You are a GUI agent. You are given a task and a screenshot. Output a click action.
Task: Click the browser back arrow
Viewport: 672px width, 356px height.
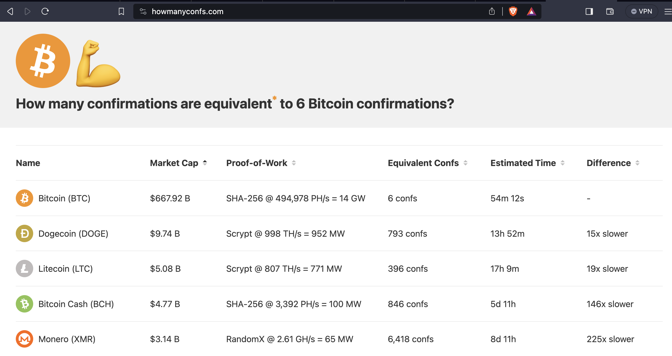(10, 11)
